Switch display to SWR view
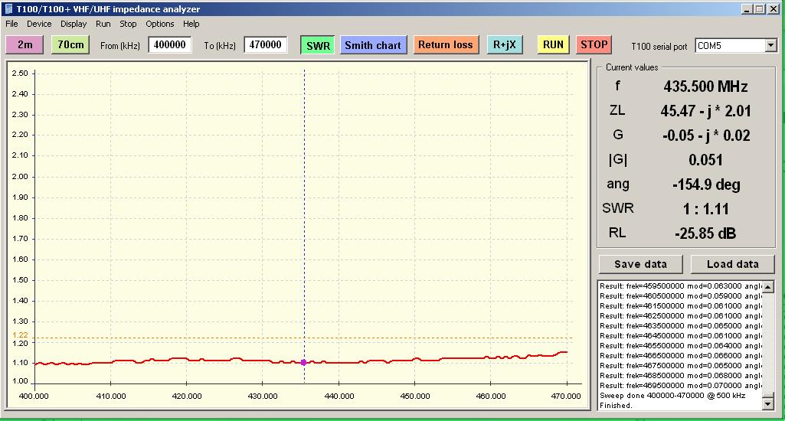This screenshot has height=421, width=785. (x=318, y=45)
